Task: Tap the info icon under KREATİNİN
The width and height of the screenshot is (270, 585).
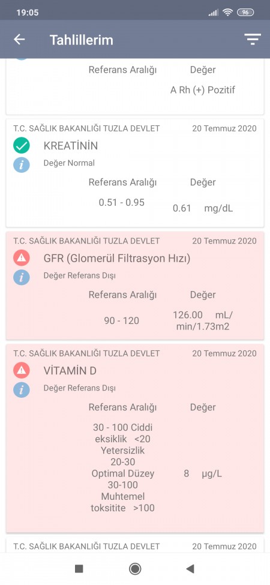Action: 22,164
